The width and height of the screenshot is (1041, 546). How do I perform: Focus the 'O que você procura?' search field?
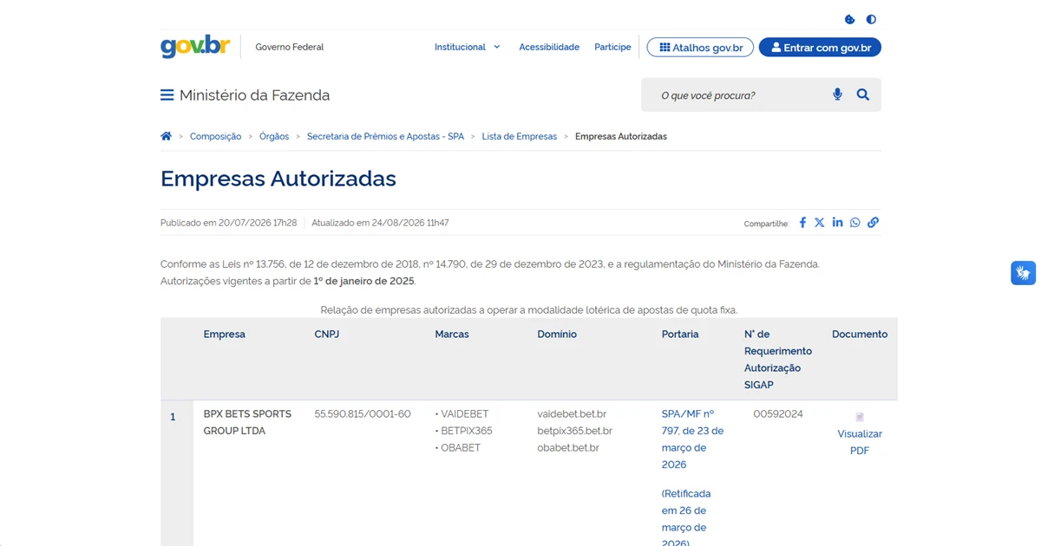(737, 95)
